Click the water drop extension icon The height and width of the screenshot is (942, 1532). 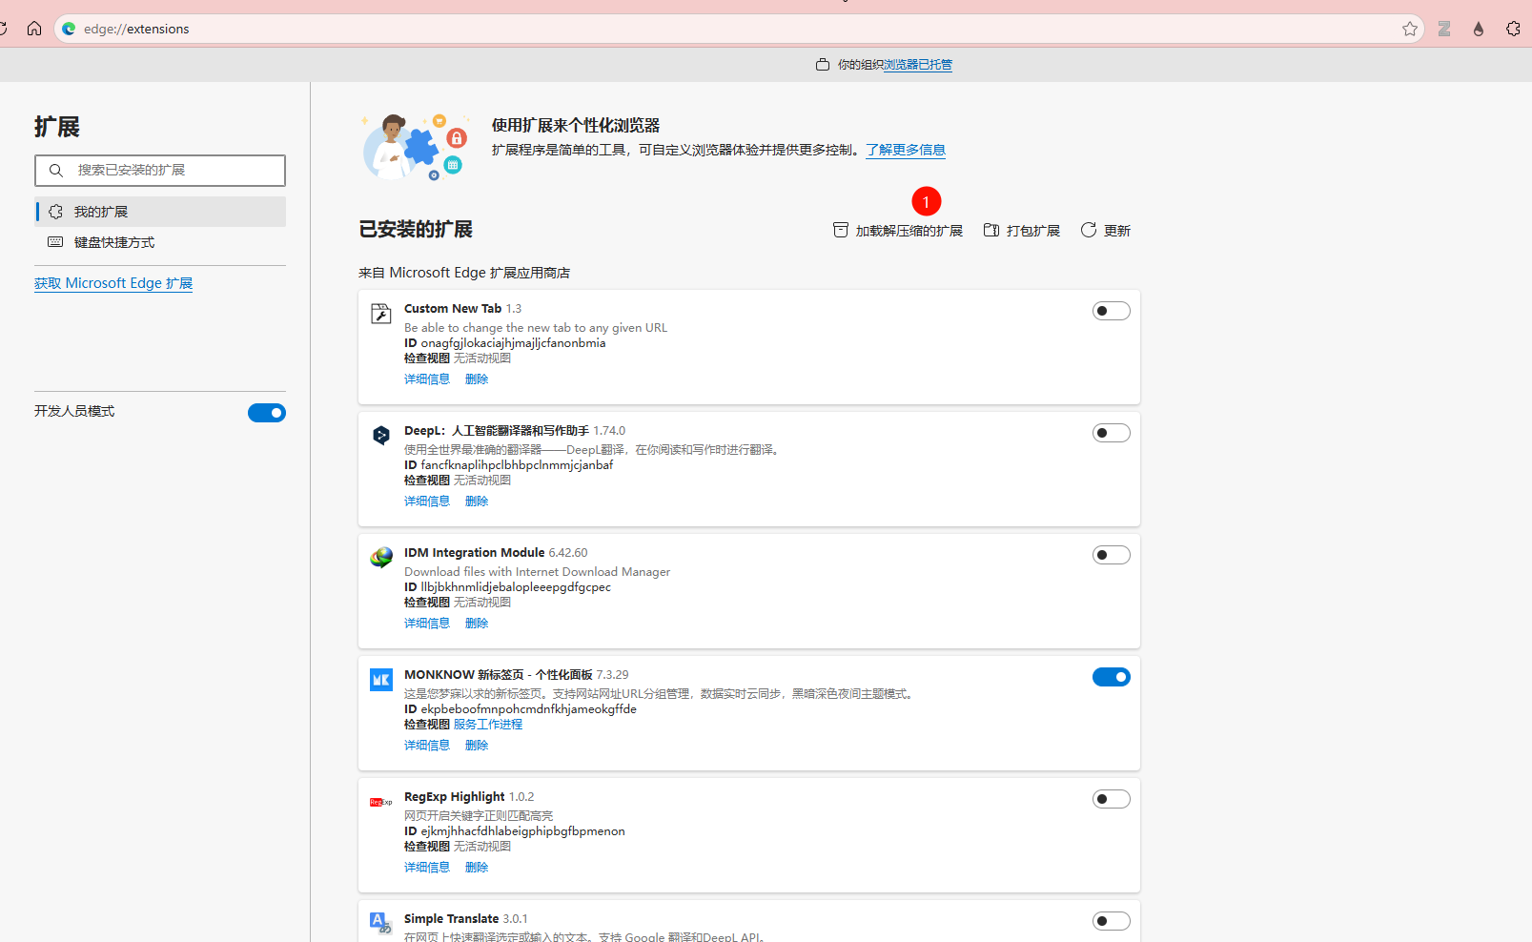click(1479, 29)
